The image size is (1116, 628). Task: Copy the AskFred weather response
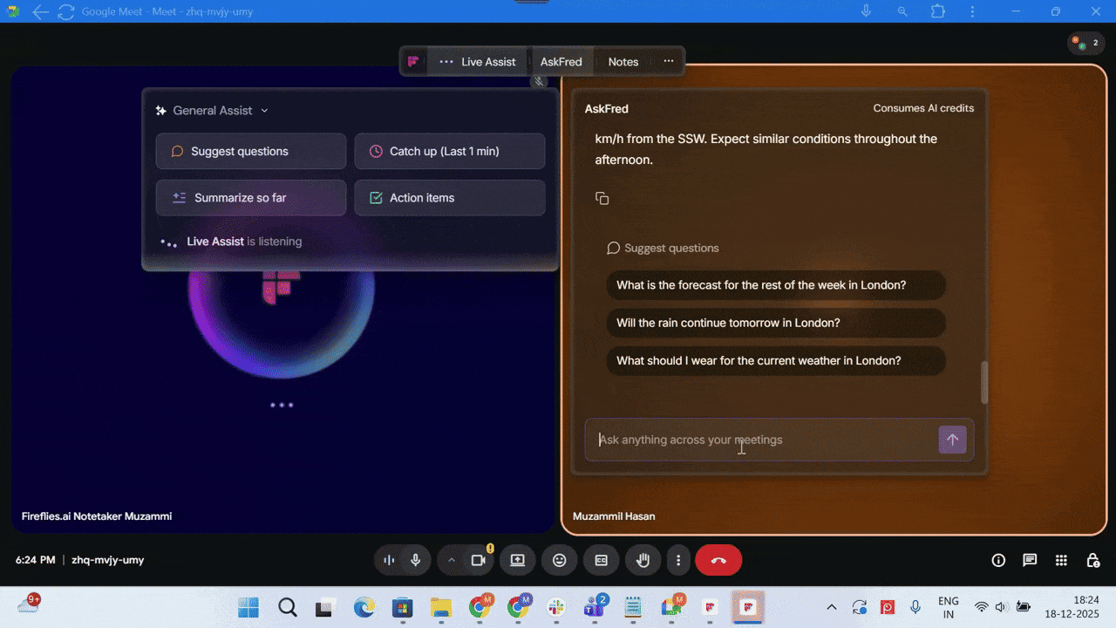[x=602, y=198]
